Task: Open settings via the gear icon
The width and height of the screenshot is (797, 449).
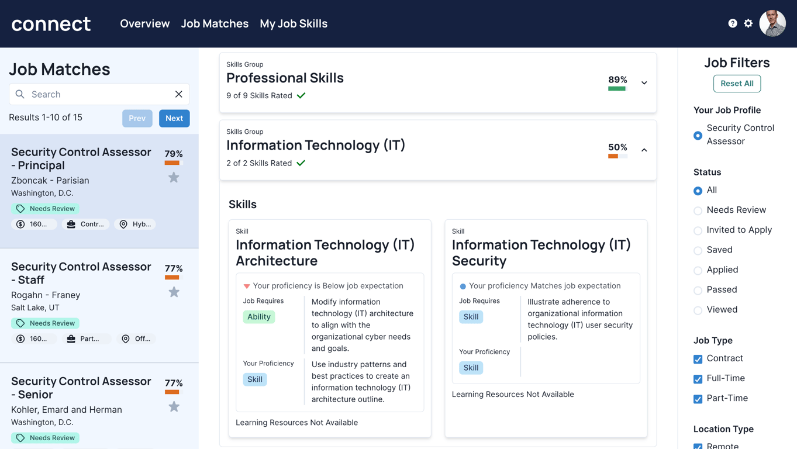Action: coord(748,23)
